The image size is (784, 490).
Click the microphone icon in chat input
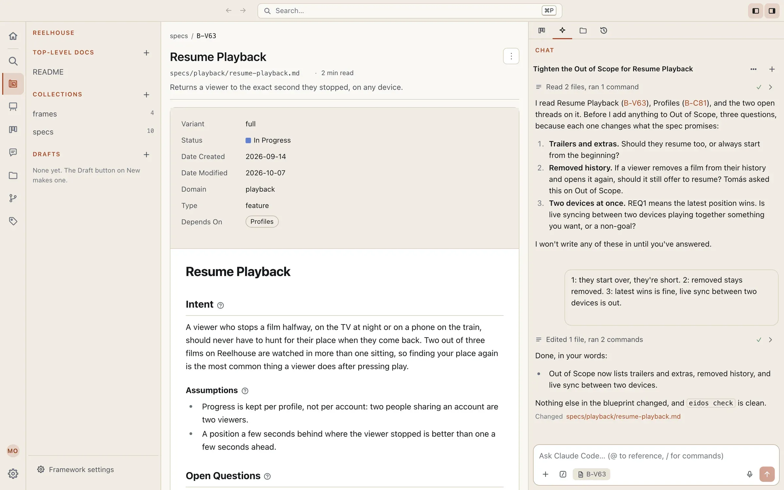pos(750,474)
